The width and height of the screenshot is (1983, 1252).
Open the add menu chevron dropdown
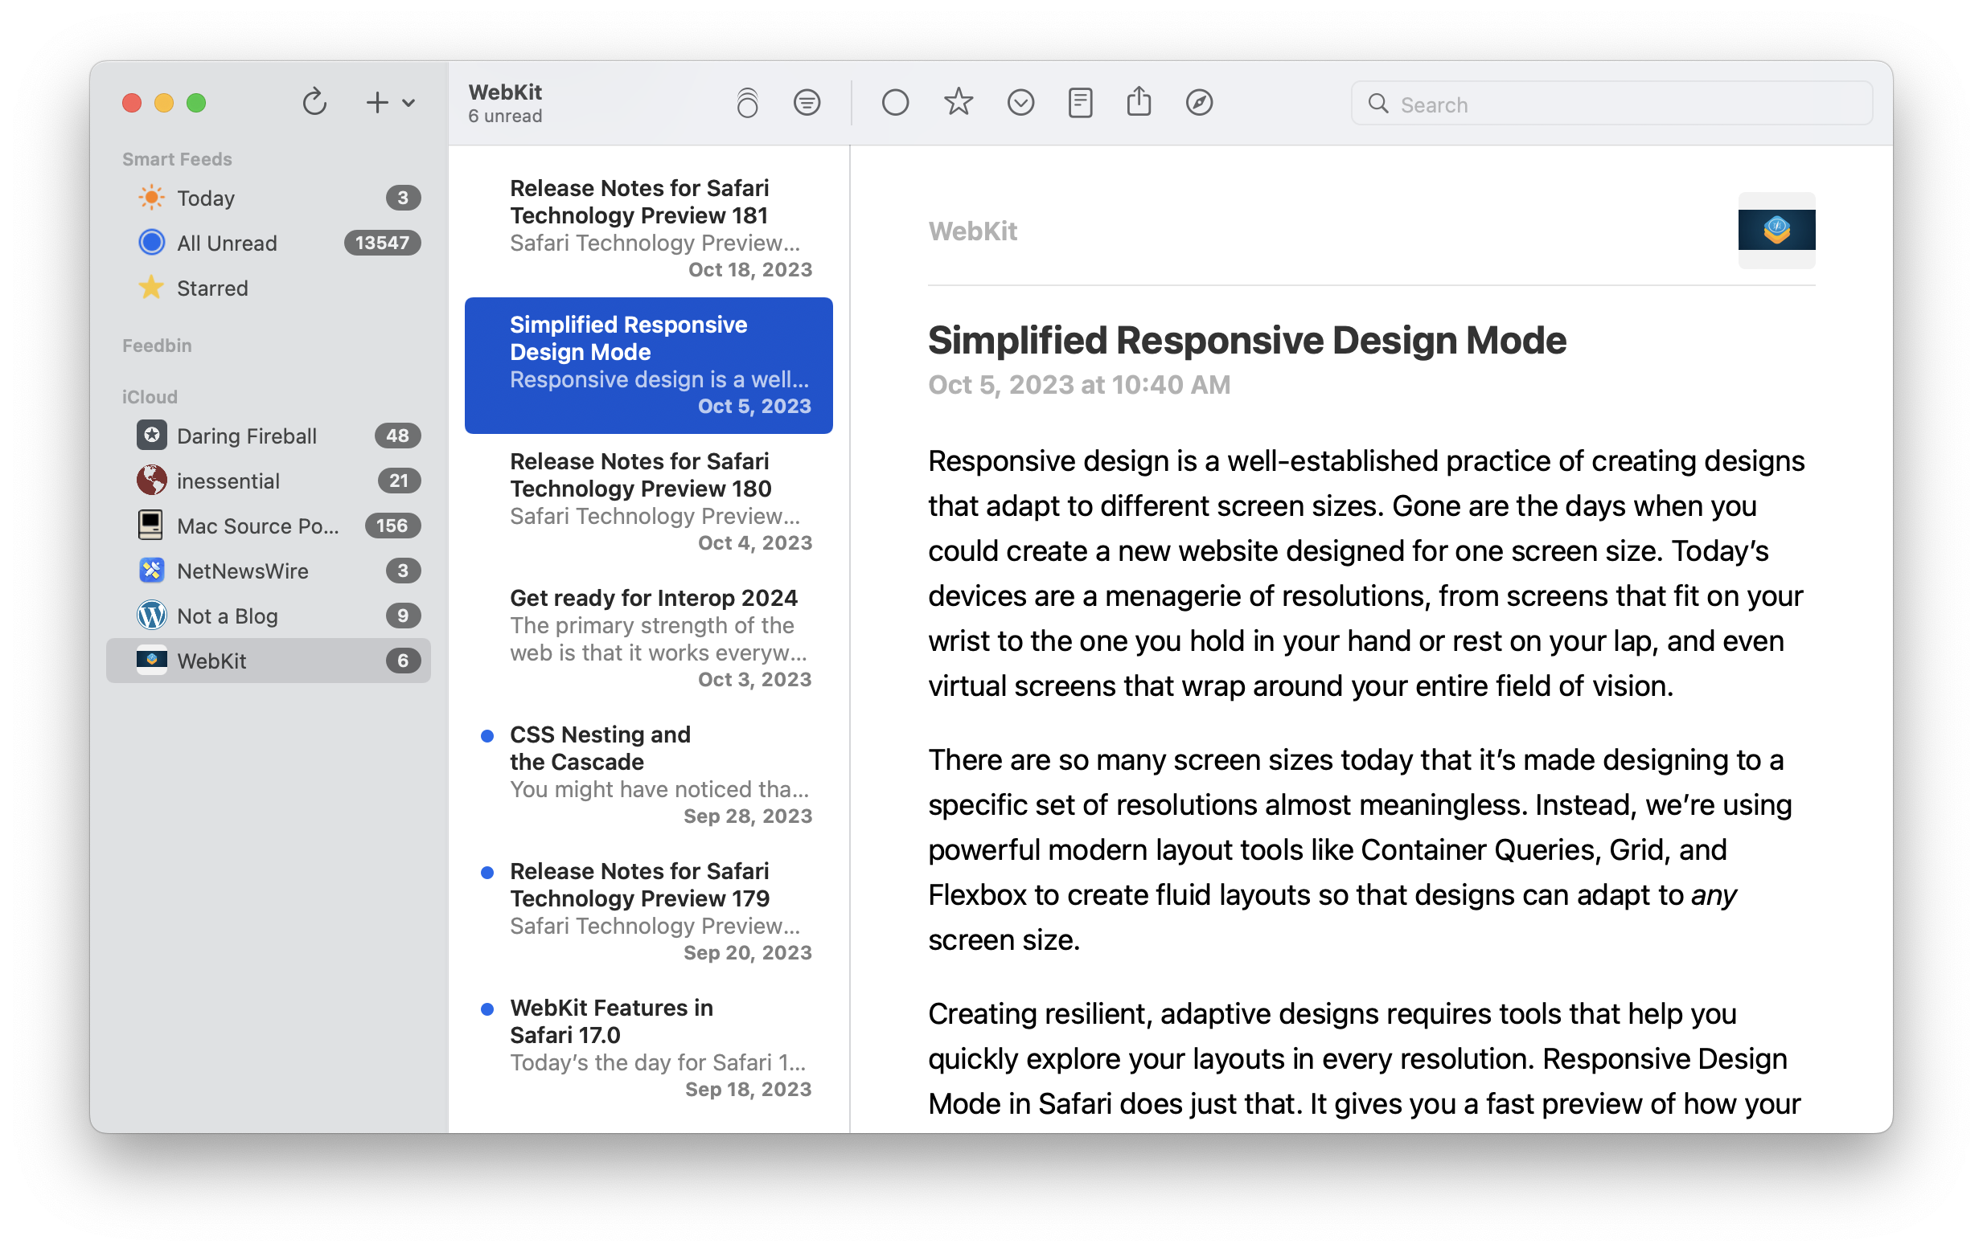[409, 103]
